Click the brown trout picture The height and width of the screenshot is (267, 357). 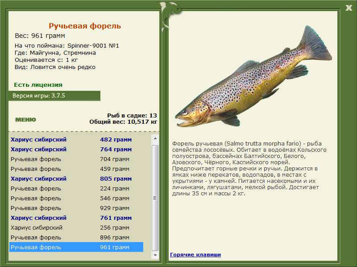point(253,76)
